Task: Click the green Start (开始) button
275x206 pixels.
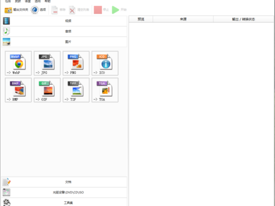Action: point(119,10)
